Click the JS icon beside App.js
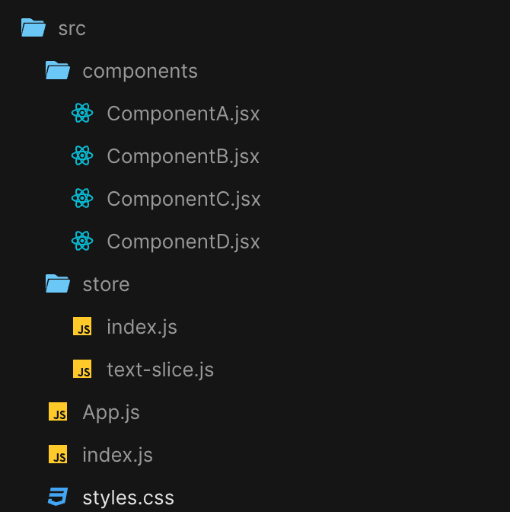This screenshot has height=512, width=510. (x=58, y=411)
